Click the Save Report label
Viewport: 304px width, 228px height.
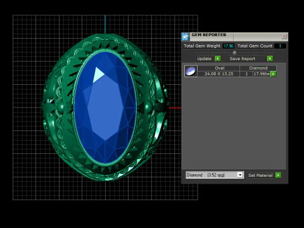click(243, 59)
